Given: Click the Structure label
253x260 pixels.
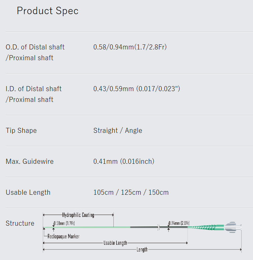Looking at the screenshot, I should [20, 223].
